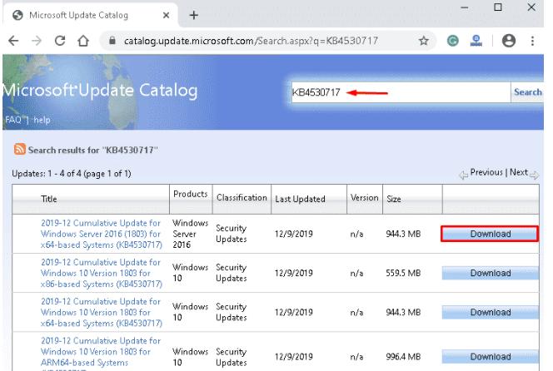Viewport: 553px width, 371px height.
Task: Open the Windows 10 x64-based update link
Action: coord(102,312)
